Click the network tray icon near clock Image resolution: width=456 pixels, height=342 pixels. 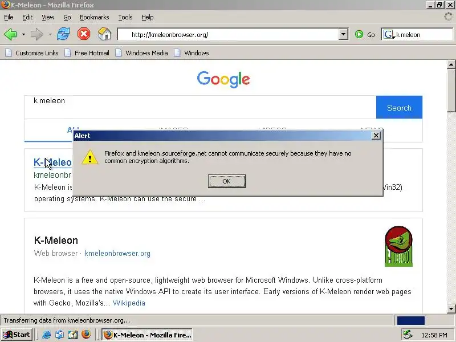click(x=408, y=335)
